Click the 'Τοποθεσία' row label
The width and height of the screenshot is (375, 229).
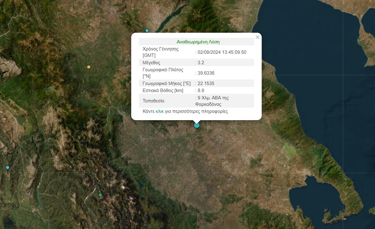point(153,101)
